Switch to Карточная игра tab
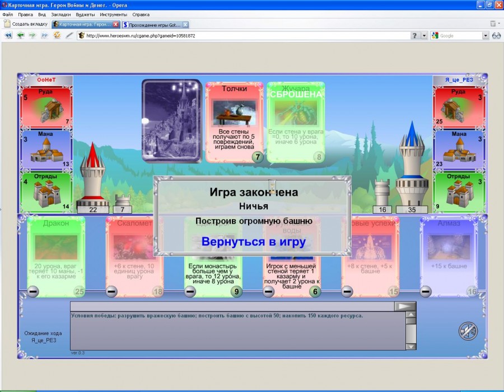Image resolution: width=504 pixels, height=392 pixels. (82, 25)
